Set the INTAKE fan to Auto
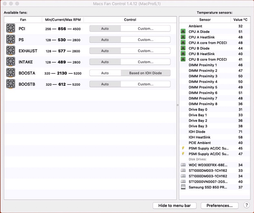The height and width of the screenshot is (213, 254). (105, 62)
